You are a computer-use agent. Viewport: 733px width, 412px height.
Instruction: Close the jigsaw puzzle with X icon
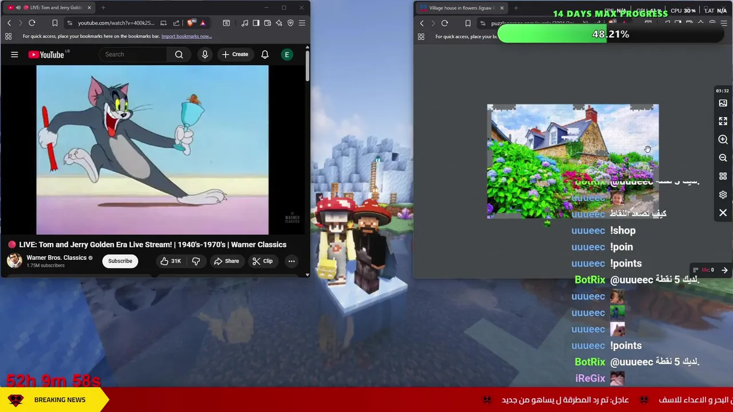pos(723,213)
